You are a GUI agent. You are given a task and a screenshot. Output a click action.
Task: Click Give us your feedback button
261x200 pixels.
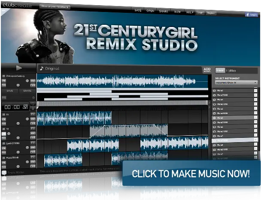coord(55,7)
